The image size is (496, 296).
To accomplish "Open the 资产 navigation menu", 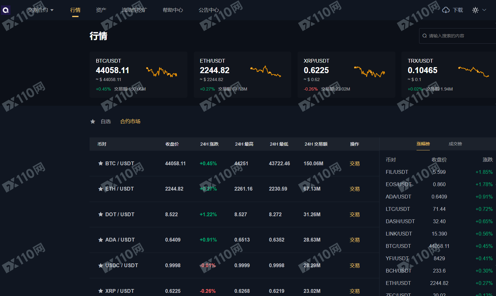I will [101, 10].
